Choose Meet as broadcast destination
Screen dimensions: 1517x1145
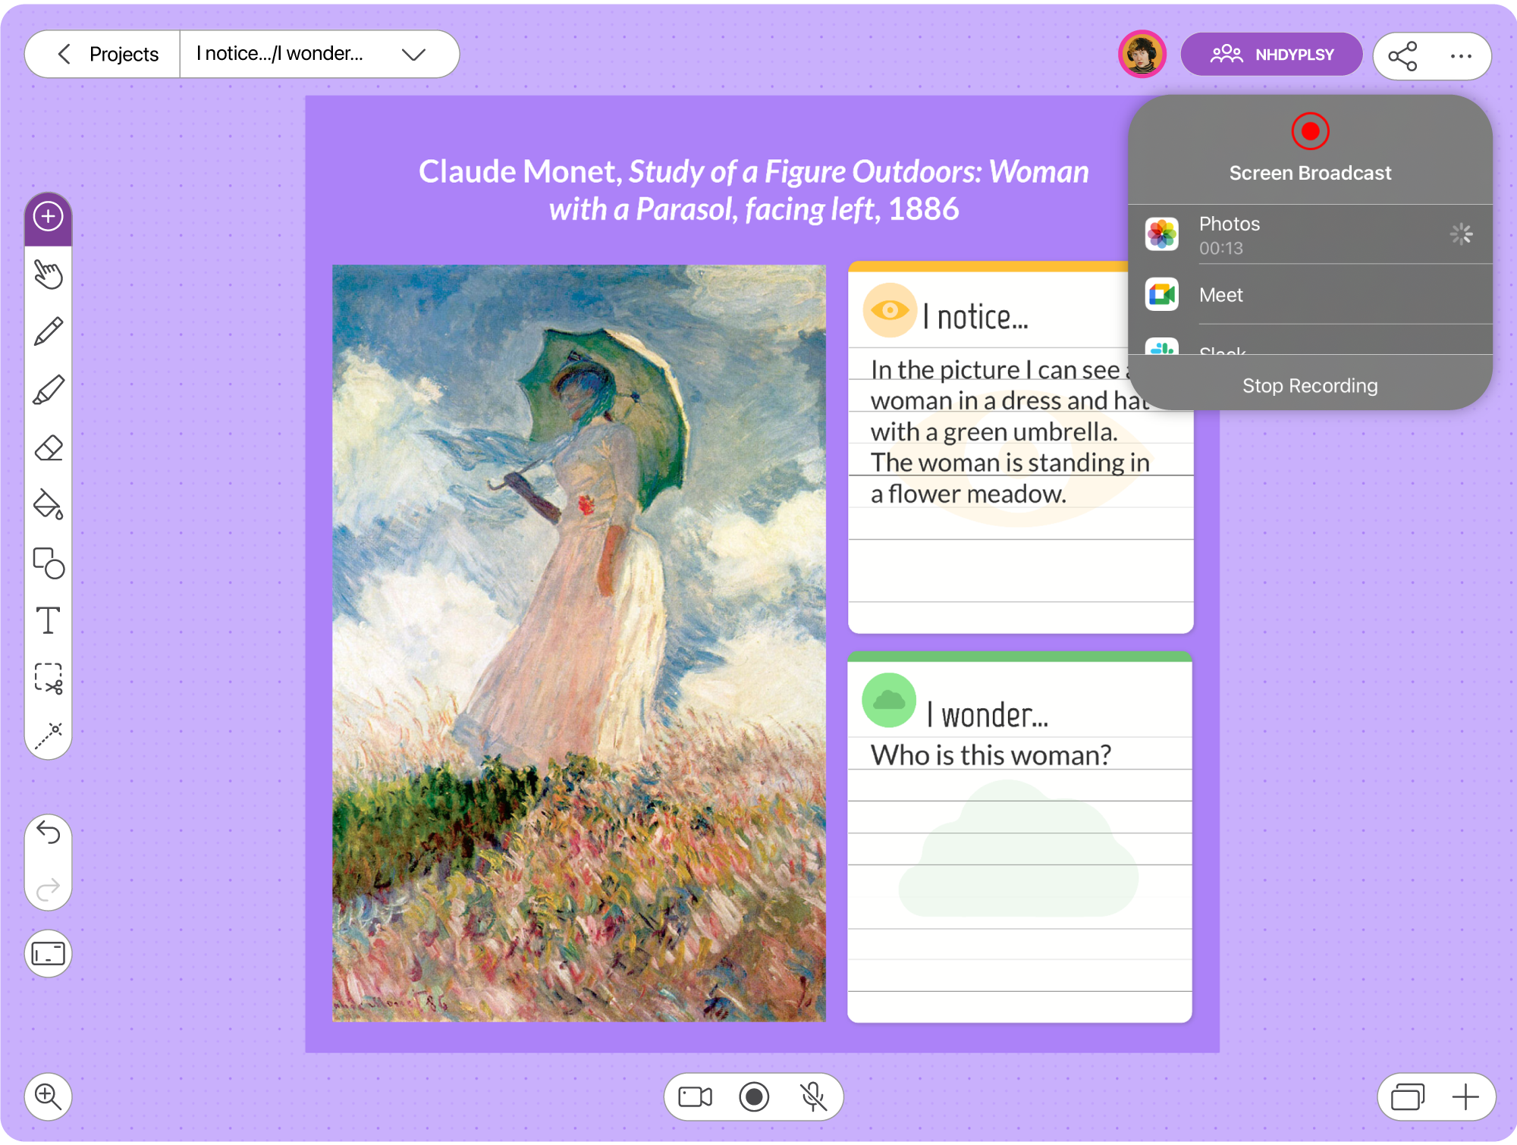[1310, 295]
